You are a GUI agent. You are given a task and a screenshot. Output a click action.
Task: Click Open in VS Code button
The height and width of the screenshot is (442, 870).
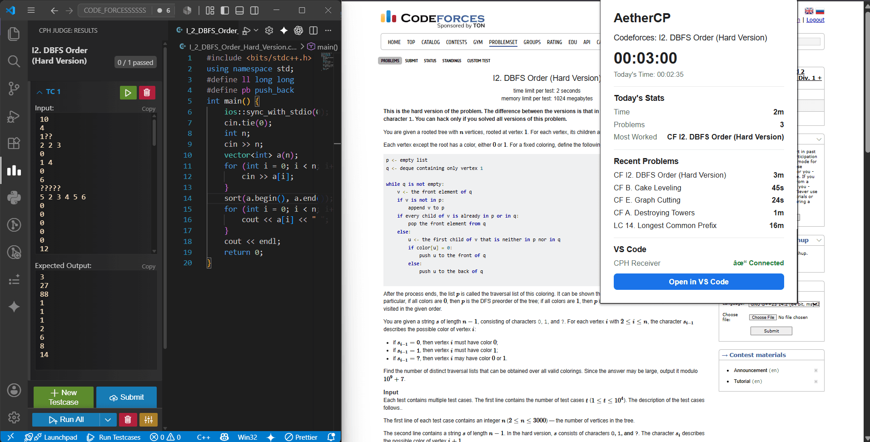point(698,282)
